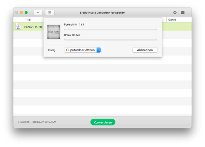The width and height of the screenshot is (205, 147).
Task: Click the green Konvertieren button
Action: point(103,122)
